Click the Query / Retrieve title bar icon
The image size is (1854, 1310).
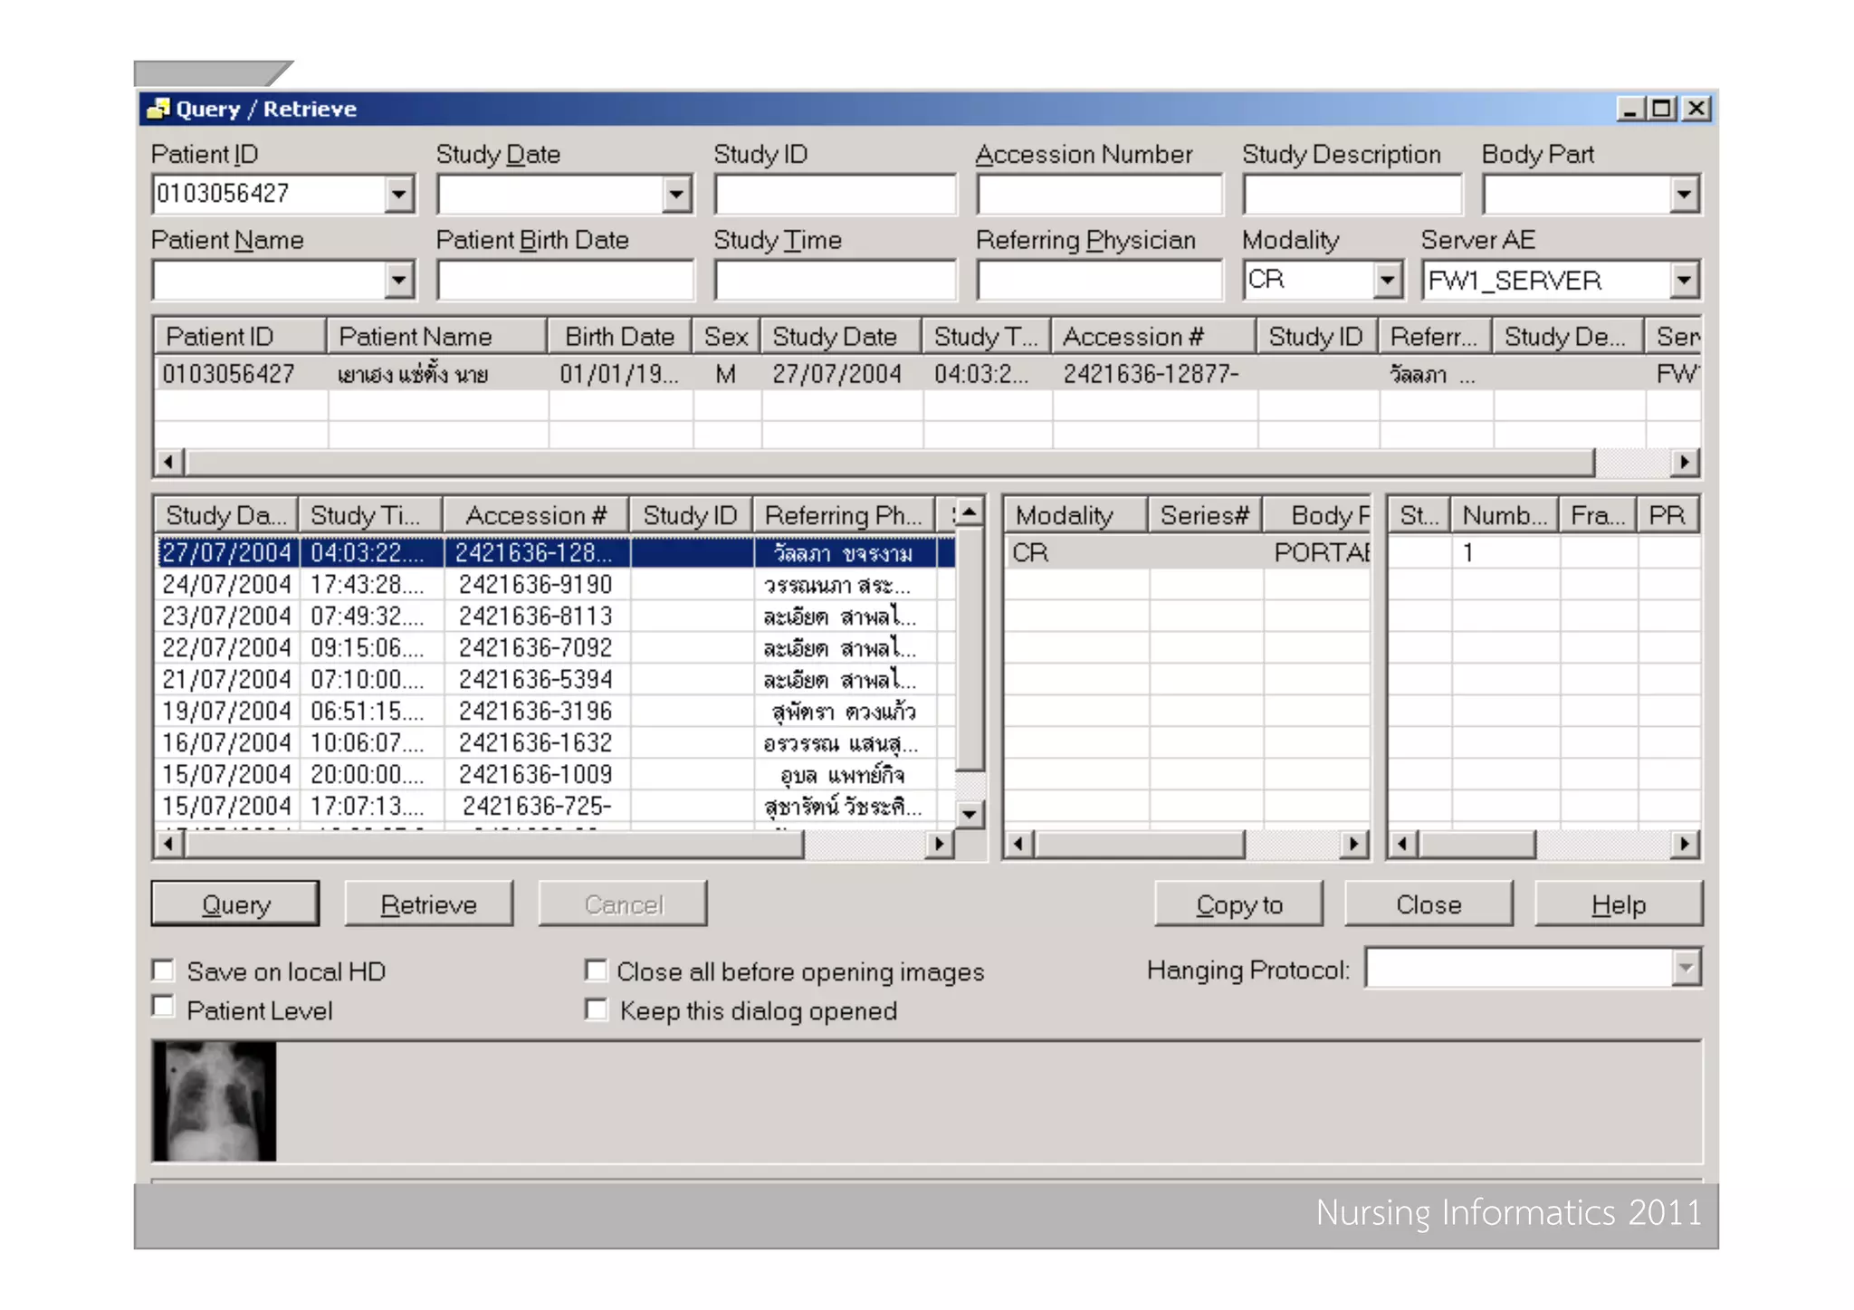click(158, 109)
